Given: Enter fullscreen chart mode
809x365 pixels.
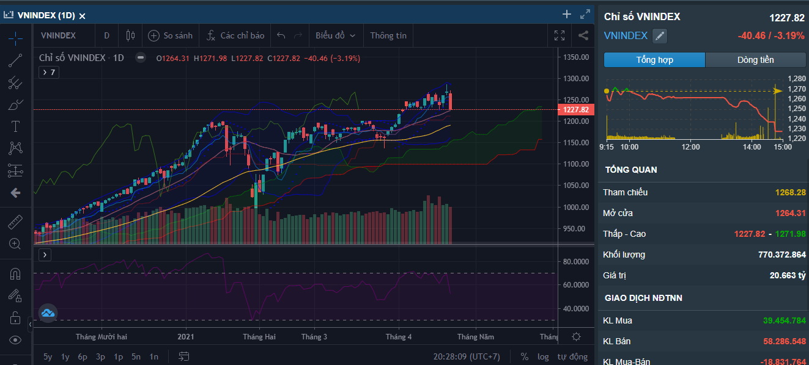Looking at the screenshot, I should (x=560, y=35).
